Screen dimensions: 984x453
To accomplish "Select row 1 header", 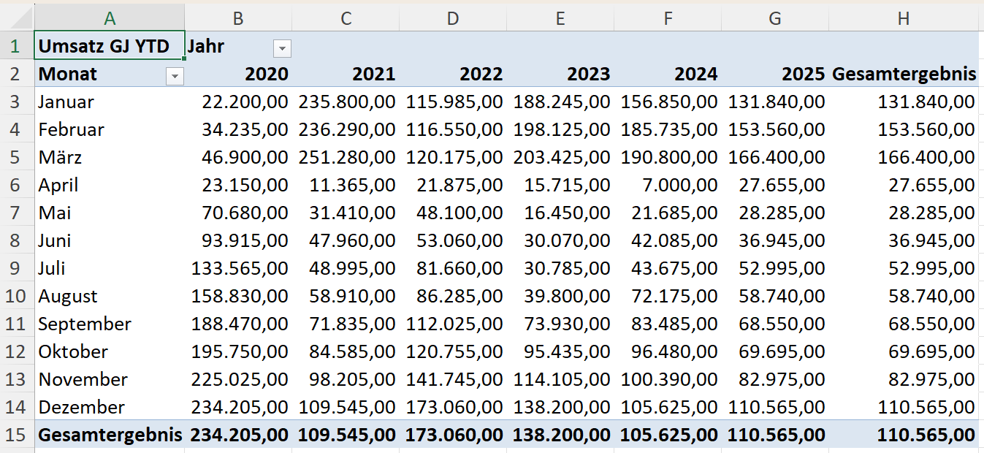I will point(15,47).
